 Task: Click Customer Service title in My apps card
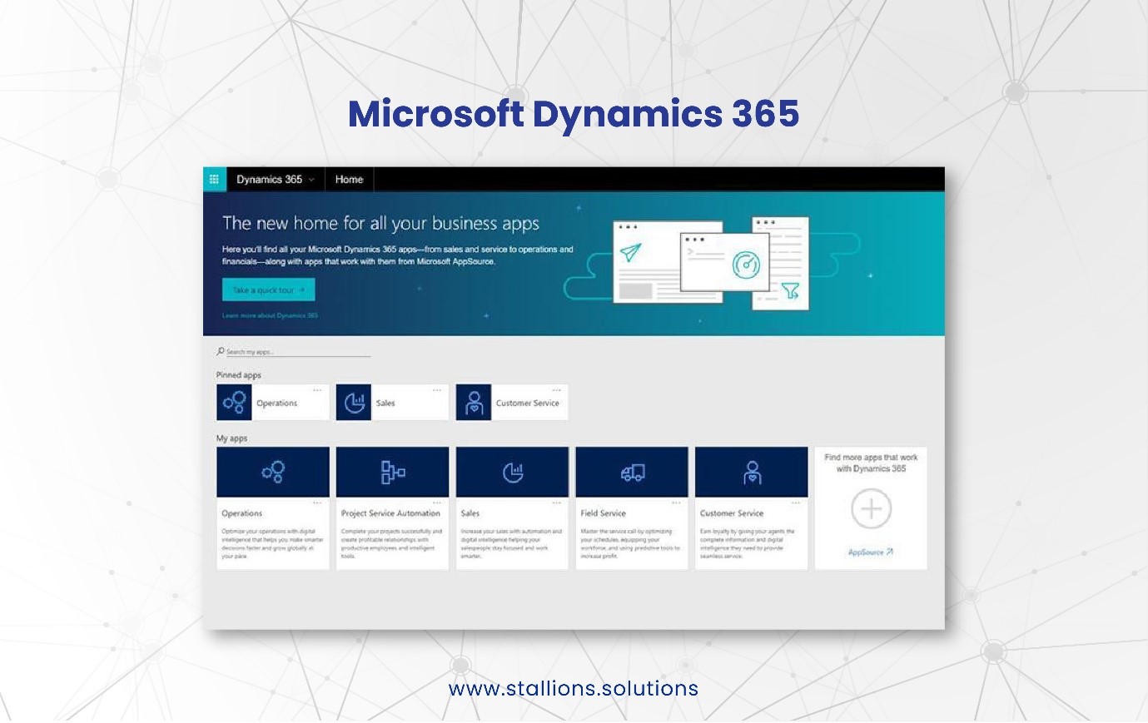click(x=732, y=513)
